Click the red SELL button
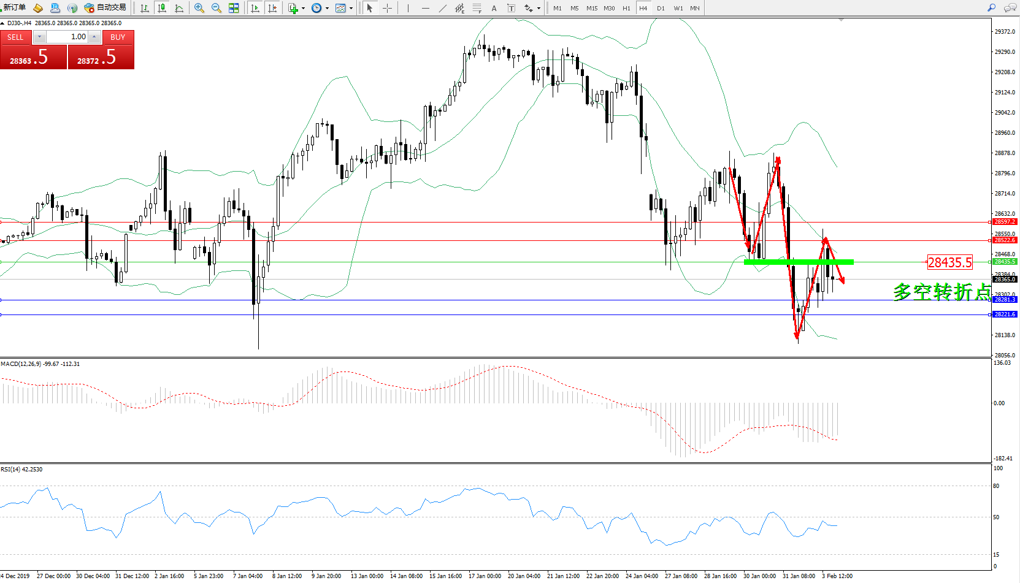The height and width of the screenshot is (583, 1020). click(x=16, y=37)
